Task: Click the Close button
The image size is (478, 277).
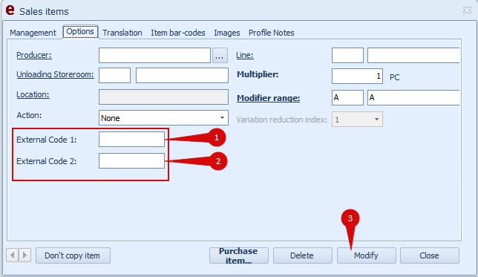Action: 430,255
